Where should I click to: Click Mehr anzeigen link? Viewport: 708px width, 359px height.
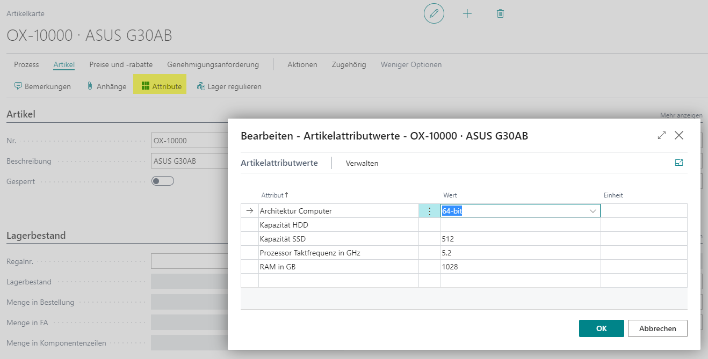point(681,115)
